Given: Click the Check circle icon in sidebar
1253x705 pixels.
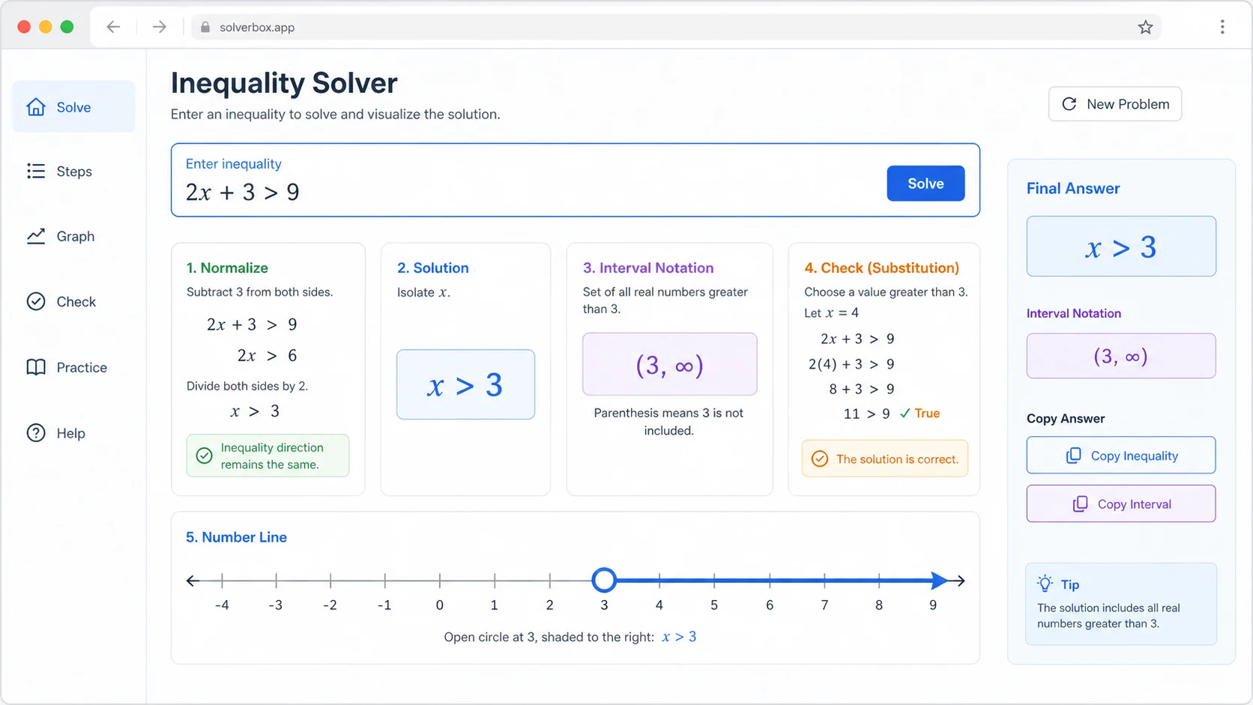Looking at the screenshot, I should (x=36, y=301).
